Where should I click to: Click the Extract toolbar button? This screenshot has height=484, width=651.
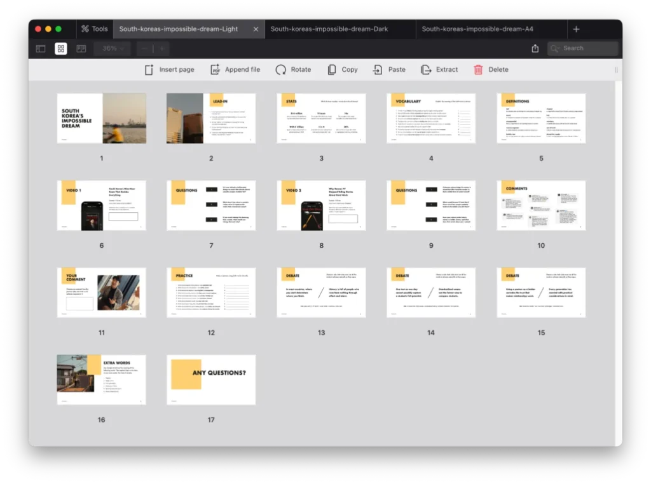[439, 70]
